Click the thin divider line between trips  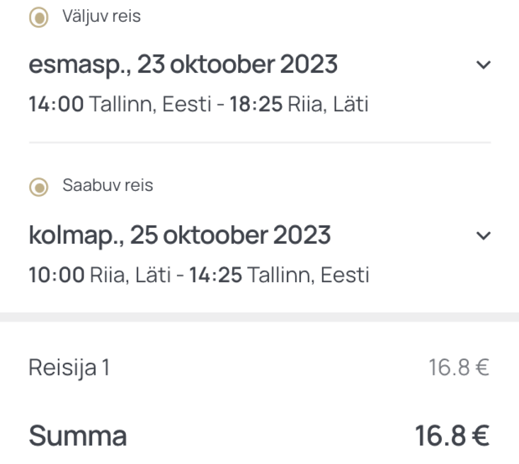coord(259,143)
